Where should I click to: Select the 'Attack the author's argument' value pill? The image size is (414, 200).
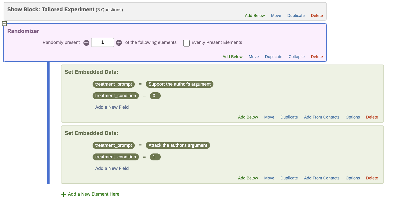pyautogui.click(x=178, y=146)
